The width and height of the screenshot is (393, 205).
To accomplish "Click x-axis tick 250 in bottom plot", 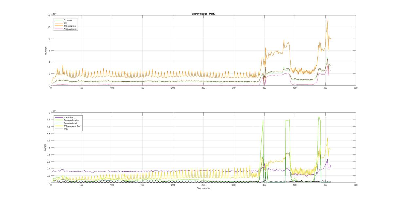I will pyautogui.click(x=203, y=185).
